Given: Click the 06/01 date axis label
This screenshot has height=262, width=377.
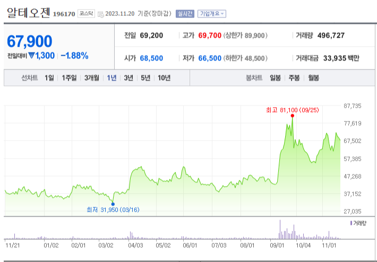Looking at the screenshot, I should tap(190, 246).
